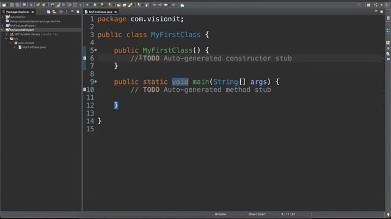391x219 pixels.
Task: Click the magnifier Search icon at top right
Action: coord(359,5)
